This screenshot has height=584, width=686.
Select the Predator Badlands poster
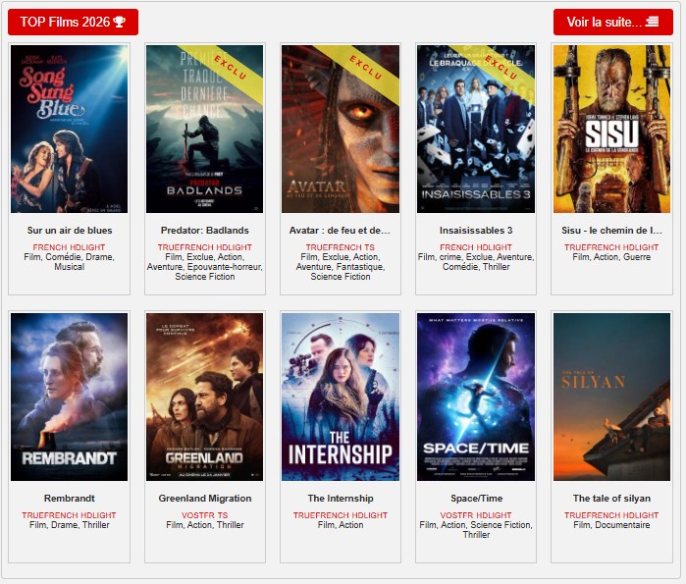[204, 129]
